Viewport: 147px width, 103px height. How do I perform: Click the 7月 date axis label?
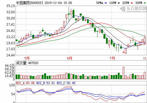[112, 58]
